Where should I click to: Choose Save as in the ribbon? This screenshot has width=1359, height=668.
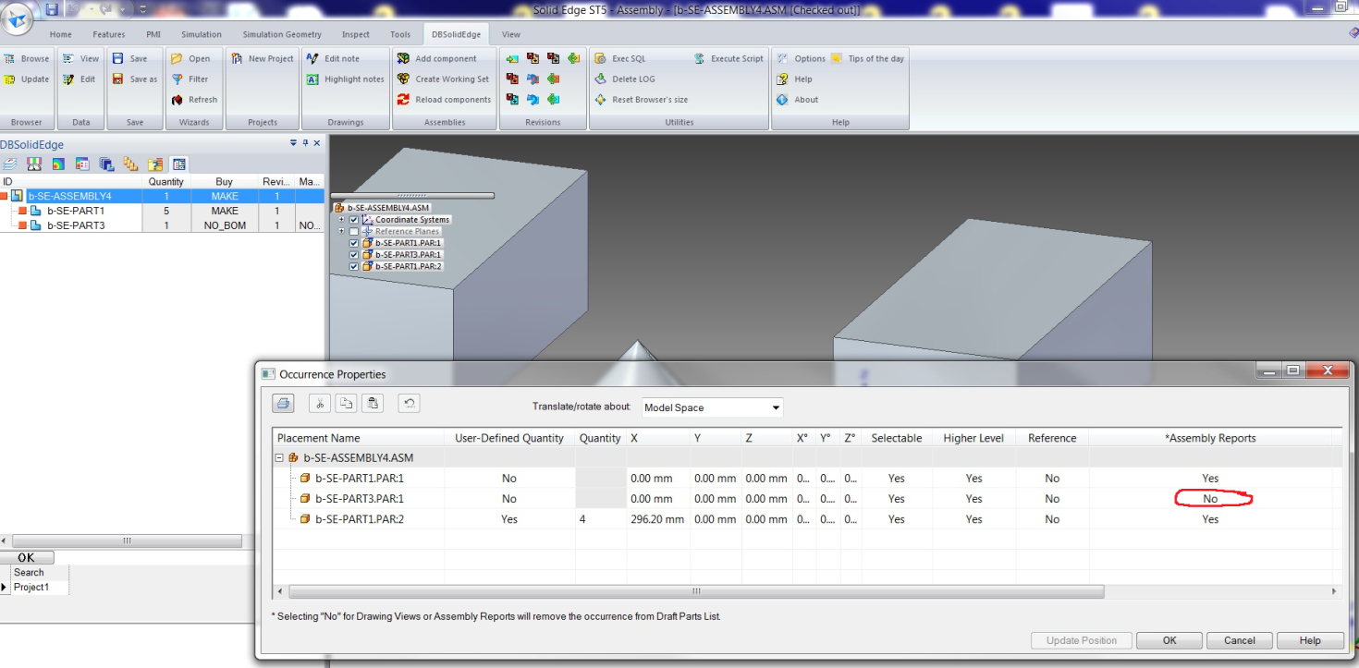pyautogui.click(x=135, y=79)
